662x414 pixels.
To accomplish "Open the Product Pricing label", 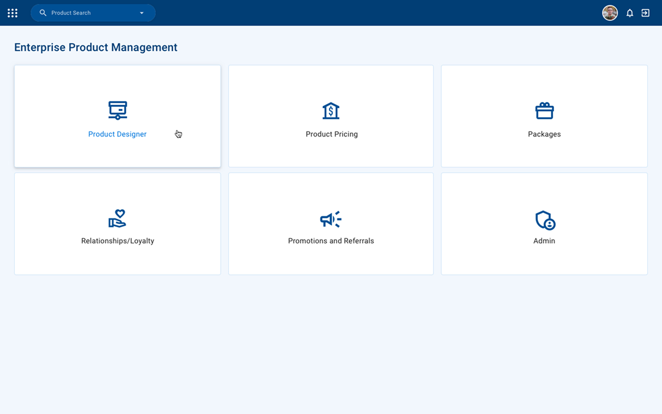I will tap(332, 134).
